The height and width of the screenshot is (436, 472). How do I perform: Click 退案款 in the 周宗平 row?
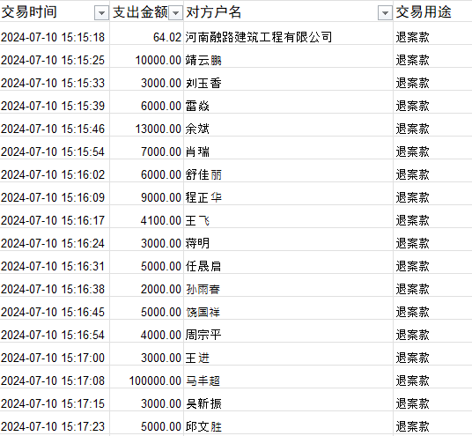pyautogui.click(x=412, y=335)
